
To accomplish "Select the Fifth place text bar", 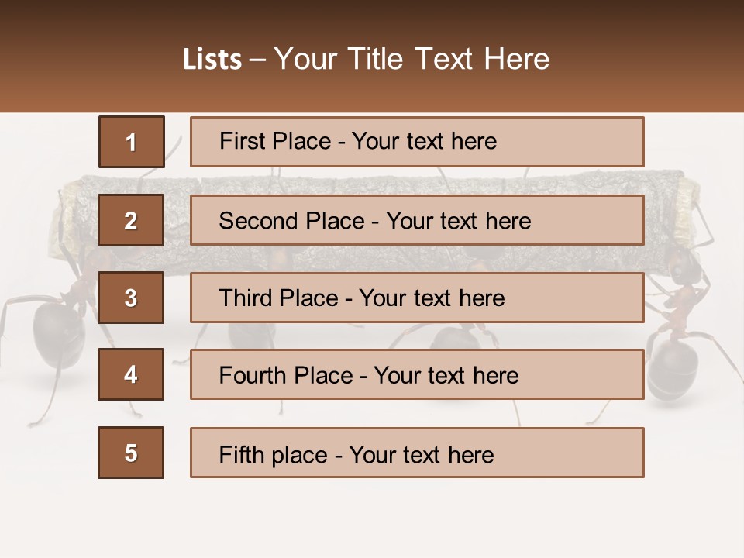I will pos(417,453).
